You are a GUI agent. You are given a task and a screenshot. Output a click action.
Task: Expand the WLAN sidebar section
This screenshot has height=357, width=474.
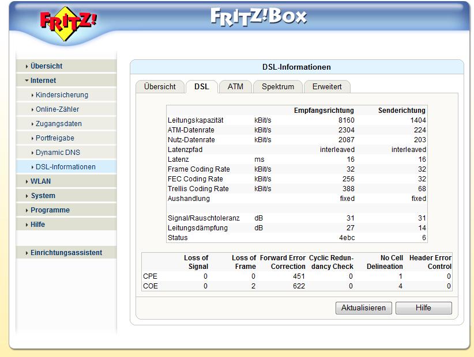66,181
